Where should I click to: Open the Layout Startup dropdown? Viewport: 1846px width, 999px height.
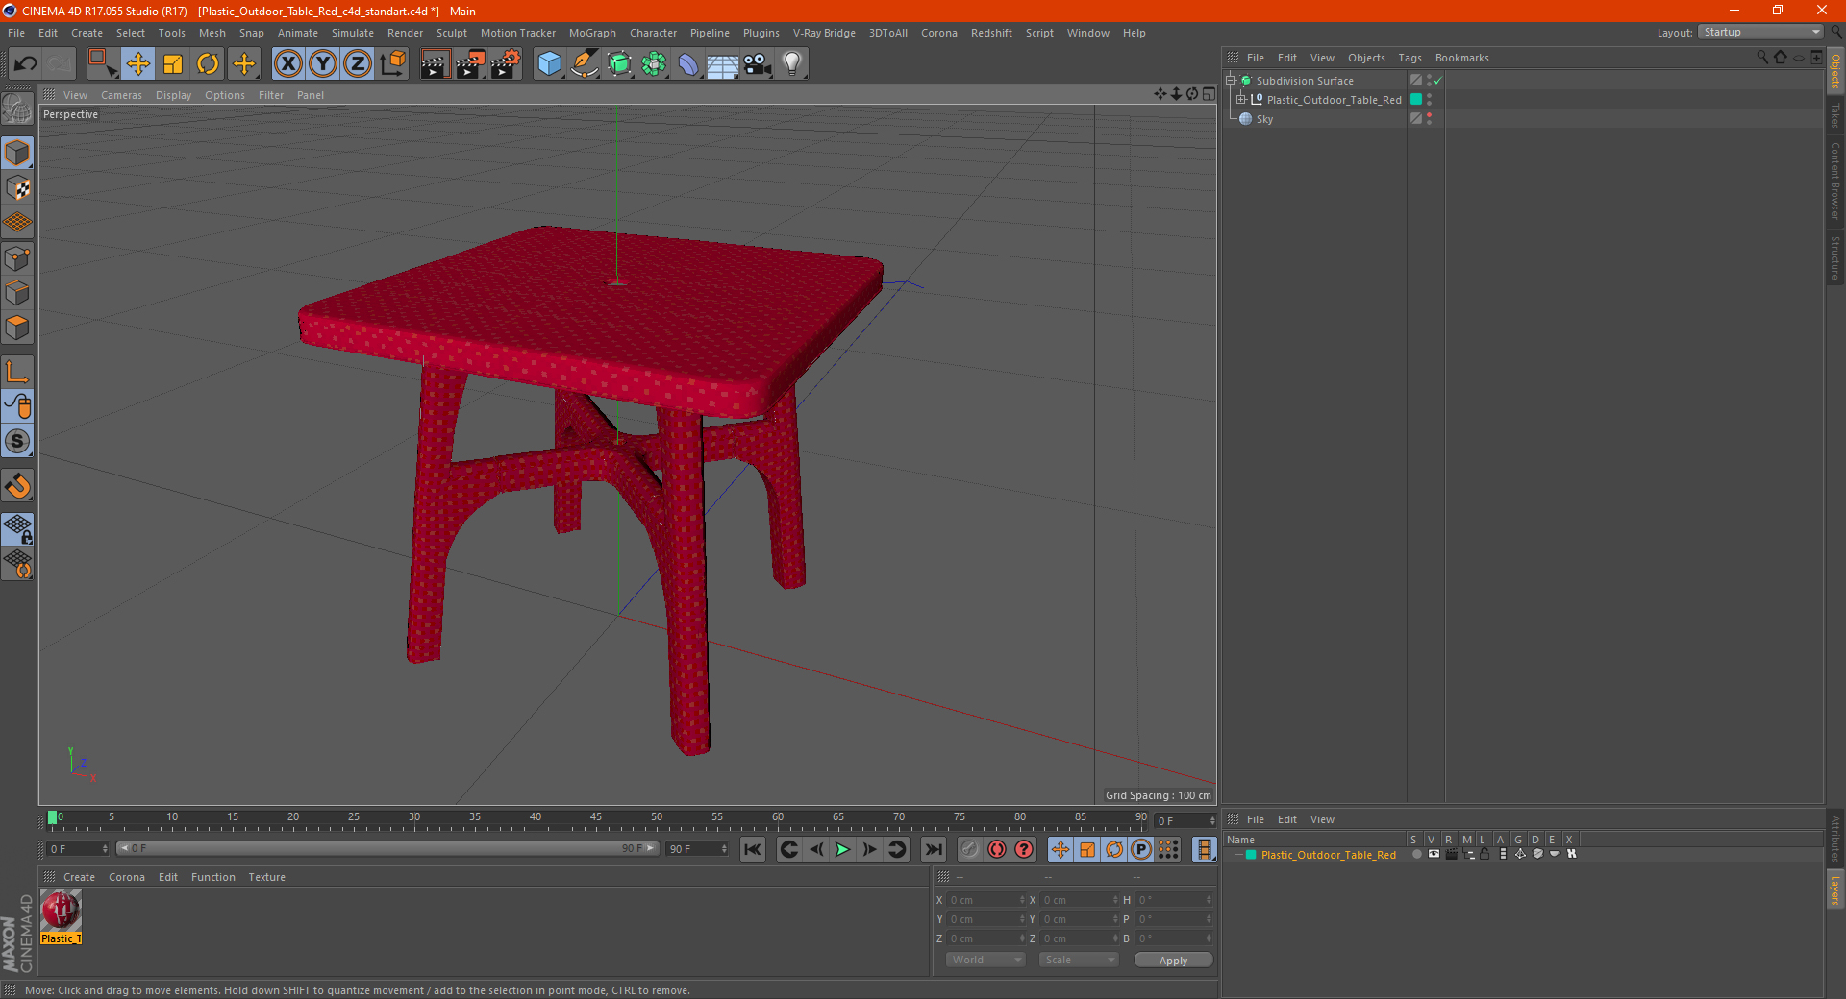pos(1761,33)
